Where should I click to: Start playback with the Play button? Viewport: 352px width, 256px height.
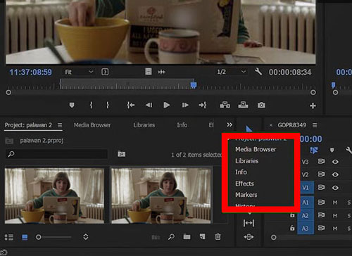(x=166, y=105)
